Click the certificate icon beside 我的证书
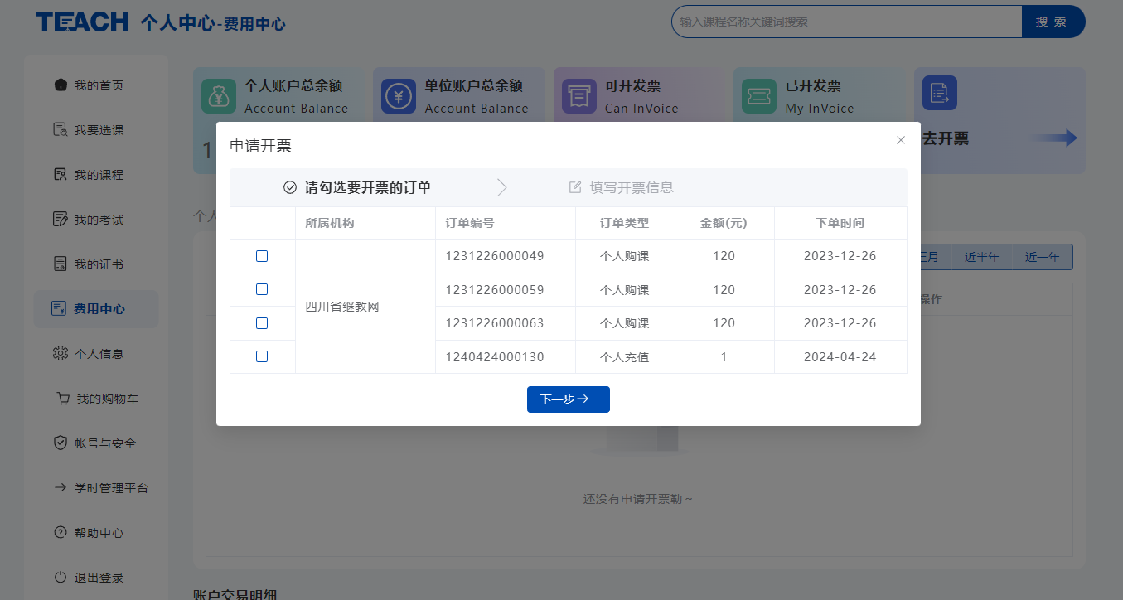This screenshot has height=600, width=1123. [x=61, y=264]
